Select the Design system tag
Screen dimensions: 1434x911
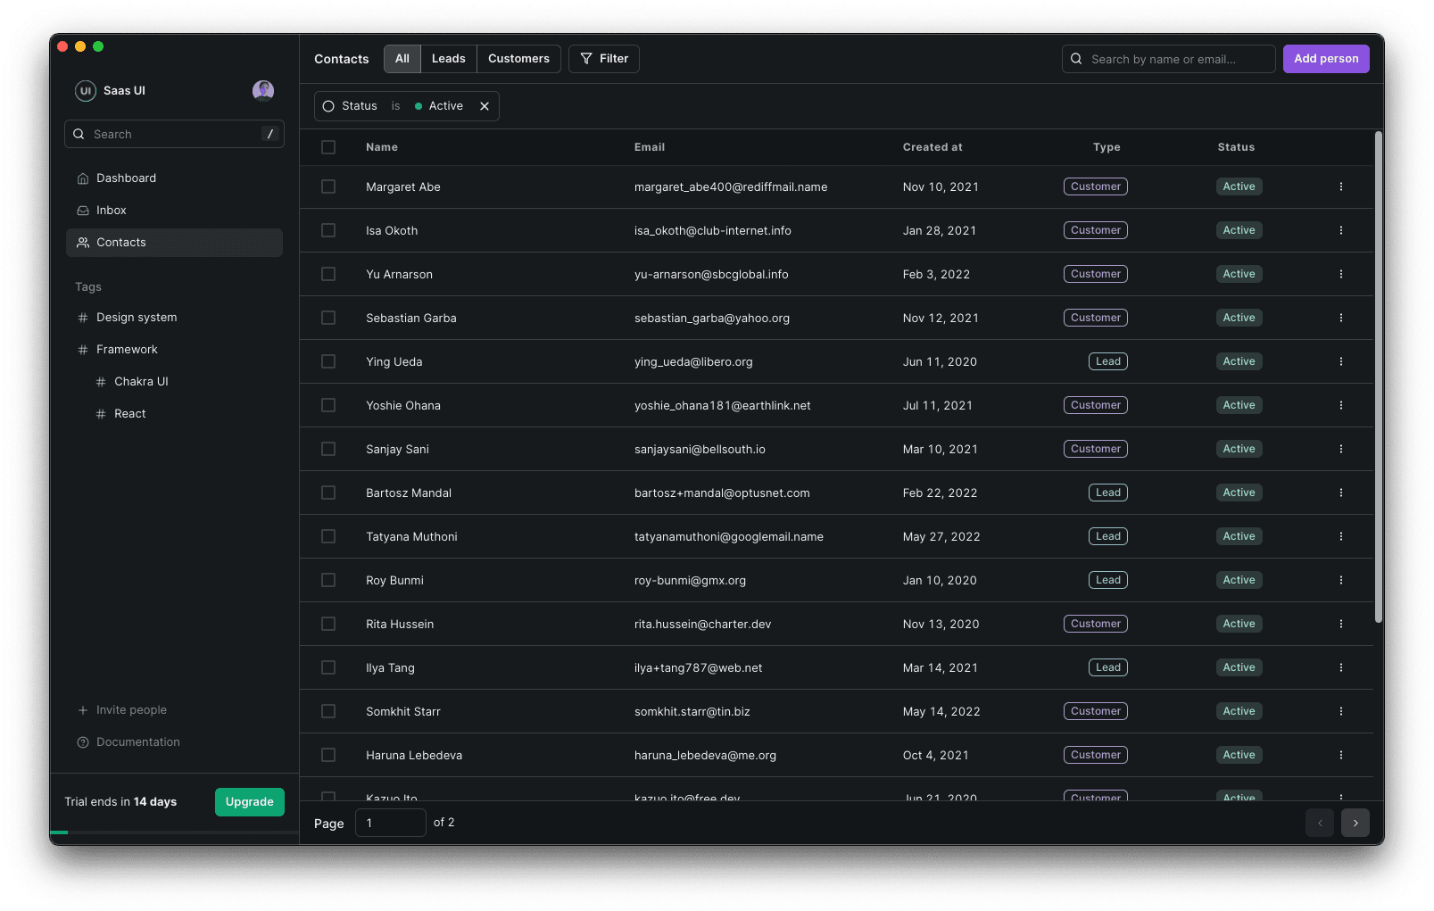pos(136,317)
